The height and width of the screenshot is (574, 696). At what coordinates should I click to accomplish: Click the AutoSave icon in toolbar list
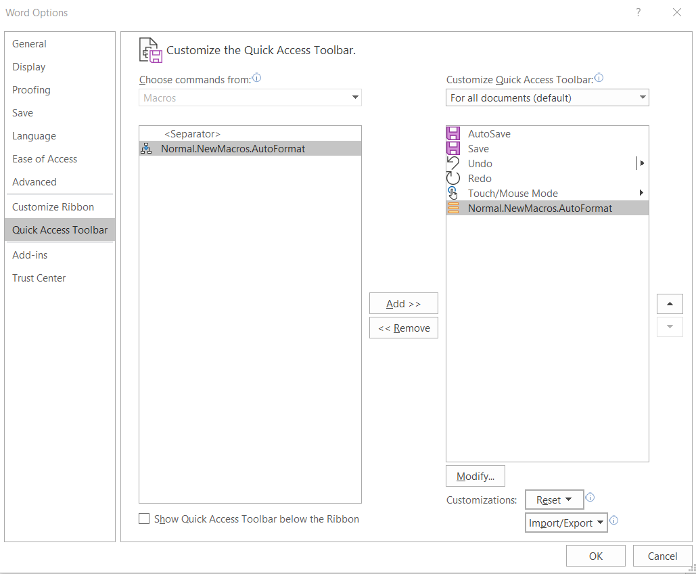453,134
